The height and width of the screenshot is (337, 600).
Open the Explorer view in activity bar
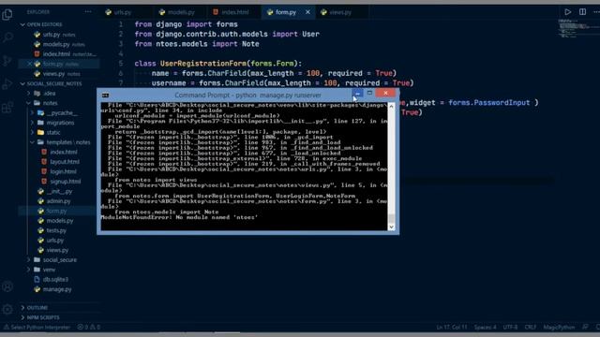pos(7,15)
